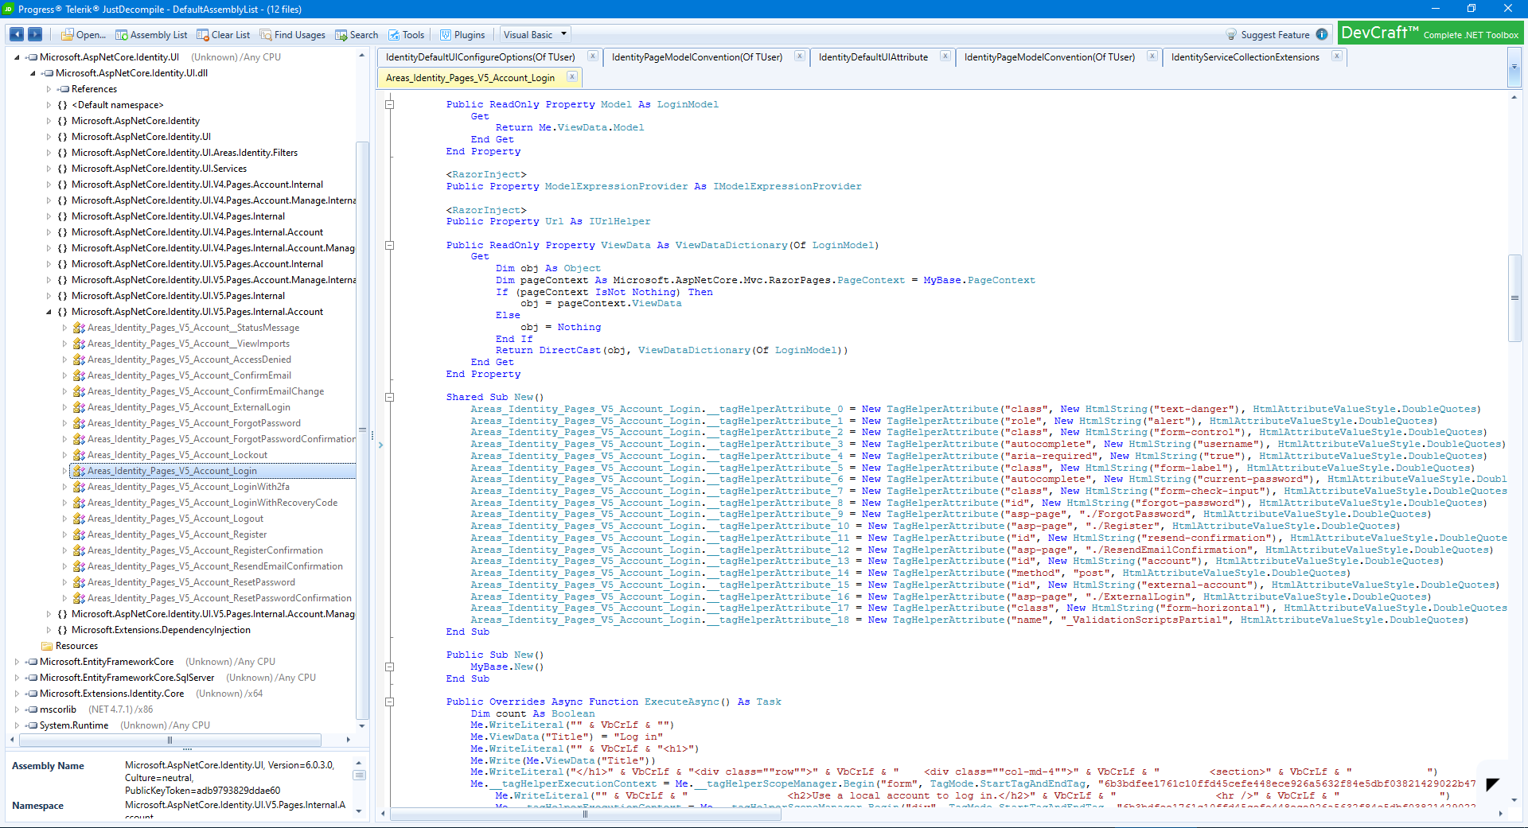Navigate forward with the right arrow button
Image resolution: width=1528 pixels, height=828 pixels.
[x=35, y=34]
